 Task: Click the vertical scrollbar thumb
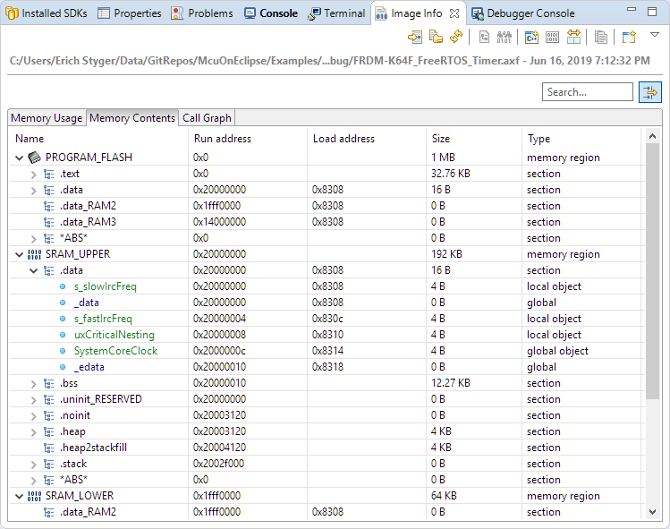652,271
